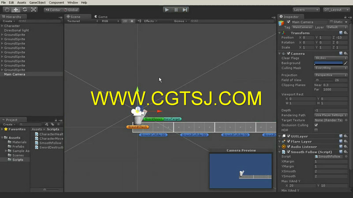Toggle Center pivot button
This screenshot has height=198, width=353.
[53, 10]
